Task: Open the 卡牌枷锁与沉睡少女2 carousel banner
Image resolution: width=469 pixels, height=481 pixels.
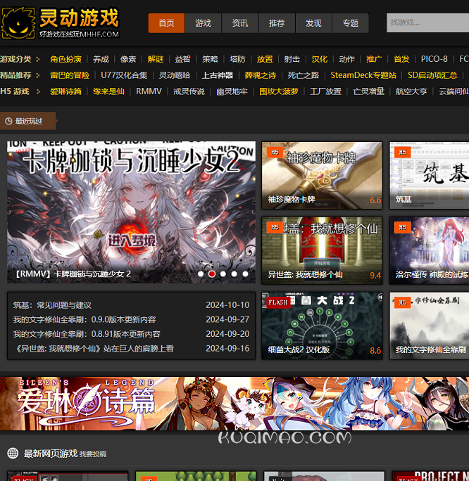Action: (x=131, y=212)
